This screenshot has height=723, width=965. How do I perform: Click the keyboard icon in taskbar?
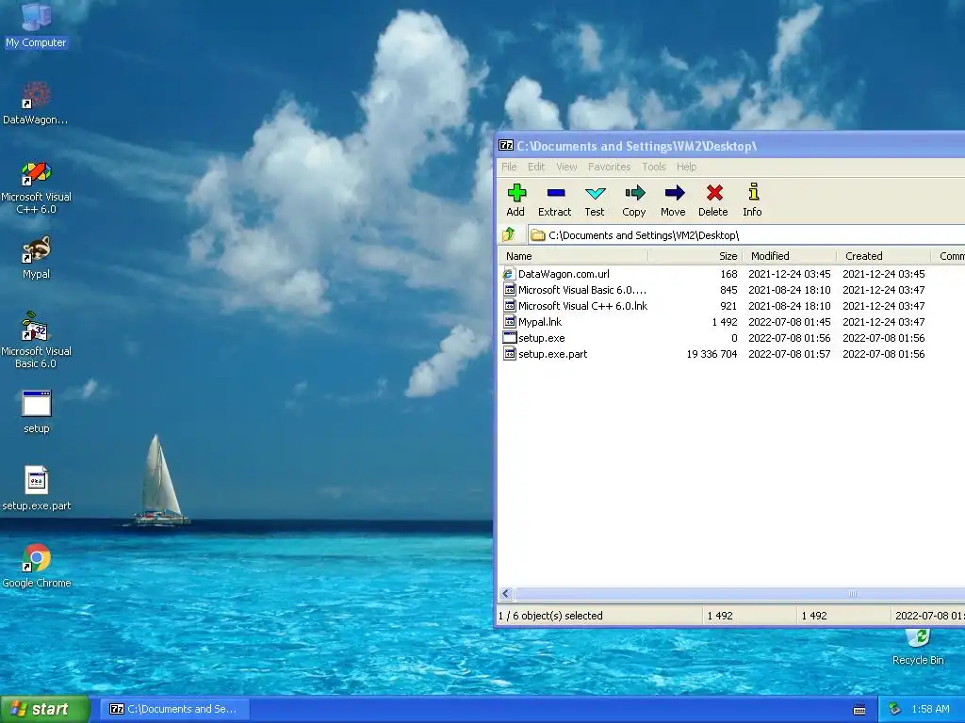tap(859, 710)
